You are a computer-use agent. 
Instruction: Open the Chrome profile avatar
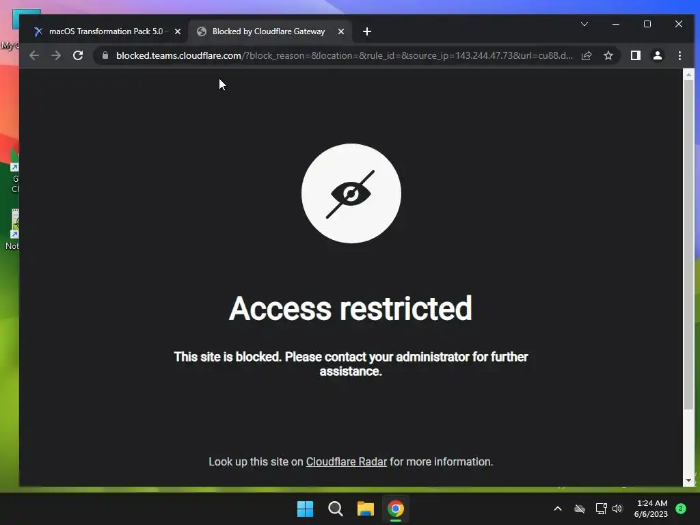pos(657,55)
